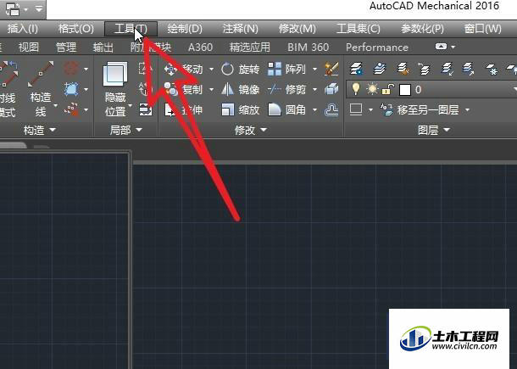Click layer stack icon with down-left arrow
This screenshot has height=369, width=517.
[x=447, y=69]
